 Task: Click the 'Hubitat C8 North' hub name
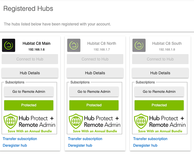tap(102, 43)
